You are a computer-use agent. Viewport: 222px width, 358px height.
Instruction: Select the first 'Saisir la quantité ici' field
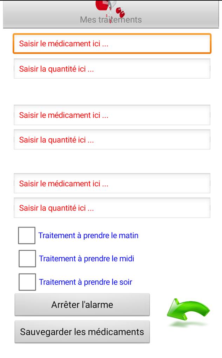click(112, 69)
